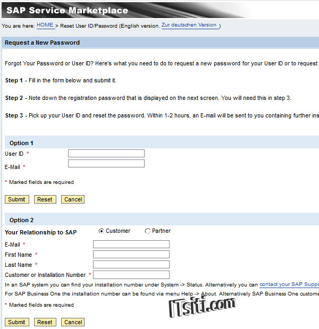Click the Your Relationship to SAP label
319x329 pixels.
pos(41,232)
